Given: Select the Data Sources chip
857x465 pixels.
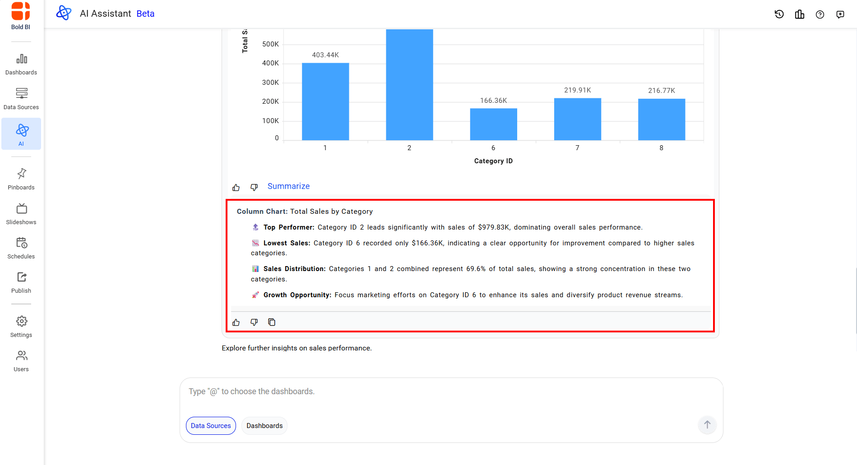Looking at the screenshot, I should pos(211,426).
